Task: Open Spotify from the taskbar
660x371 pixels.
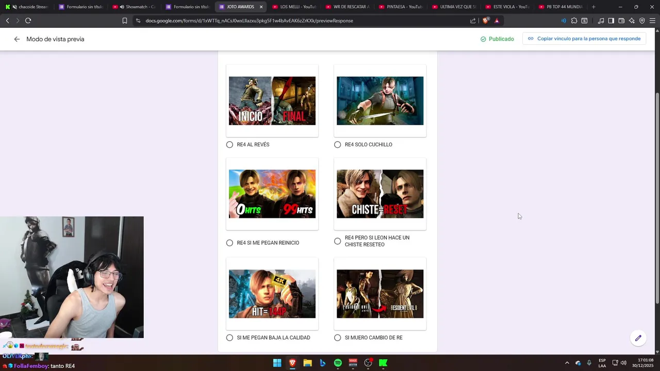Action: point(338,363)
